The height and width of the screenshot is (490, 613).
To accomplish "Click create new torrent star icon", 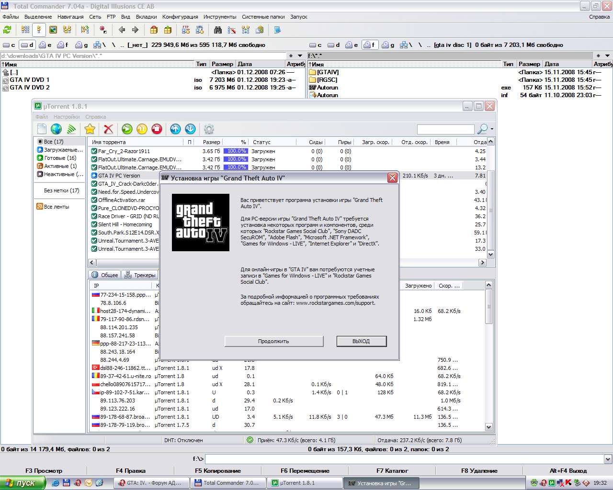I will pyautogui.click(x=90, y=129).
